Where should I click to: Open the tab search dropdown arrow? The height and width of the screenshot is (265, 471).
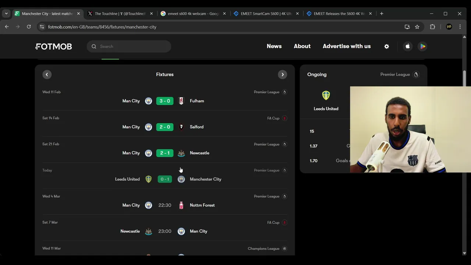click(x=6, y=14)
